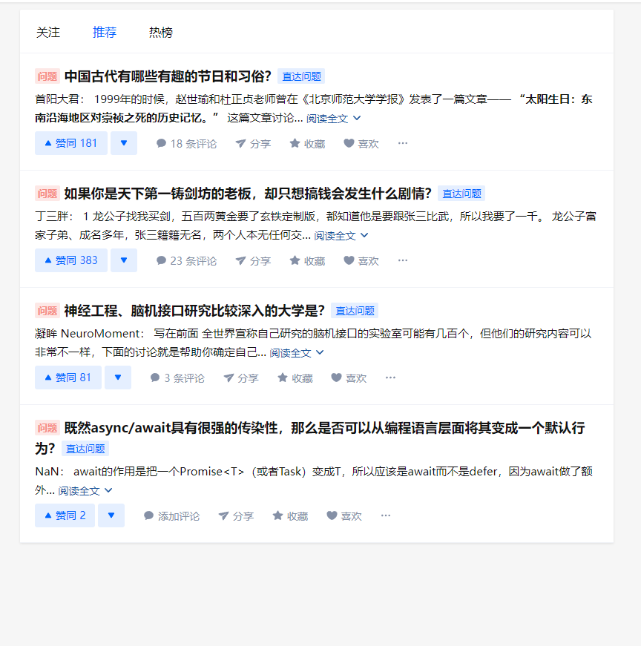This screenshot has height=646, width=641.
Task: Open comments on the 中国古代节日 question
Action: [185, 143]
